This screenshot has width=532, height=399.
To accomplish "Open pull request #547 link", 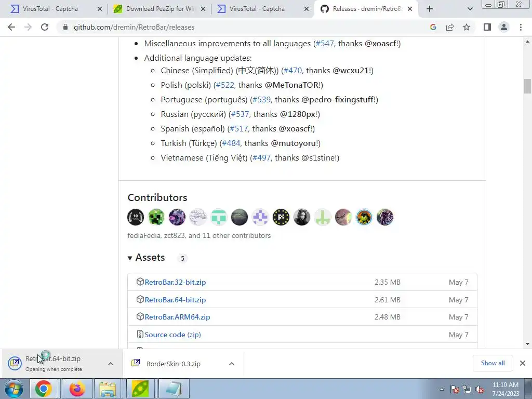I will (x=325, y=44).
